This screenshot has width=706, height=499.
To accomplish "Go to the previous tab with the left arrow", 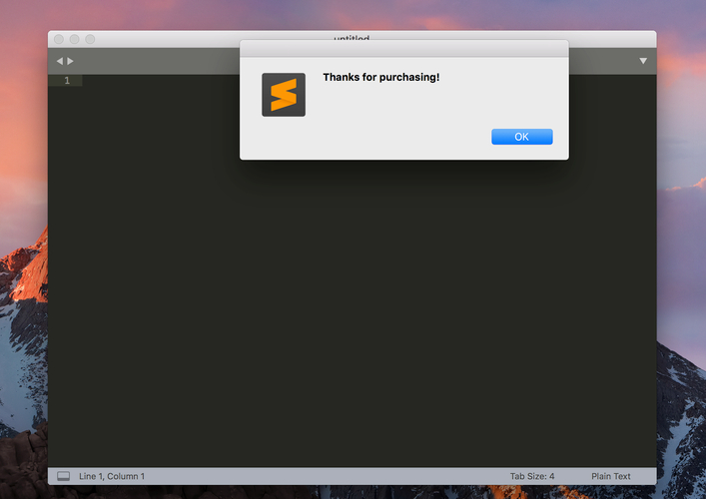I will coord(60,61).
